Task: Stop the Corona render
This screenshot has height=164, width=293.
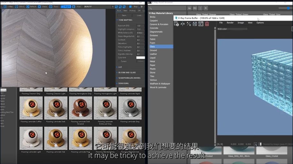Action: pos(134,6)
